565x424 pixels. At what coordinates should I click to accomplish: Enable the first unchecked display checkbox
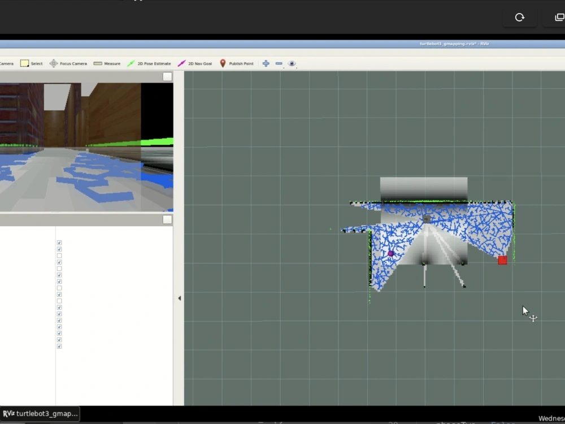coord(59,255)
